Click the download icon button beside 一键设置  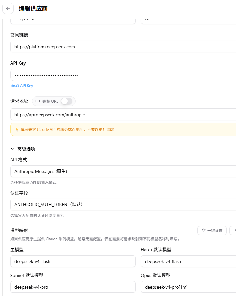[x=233, y=230]
